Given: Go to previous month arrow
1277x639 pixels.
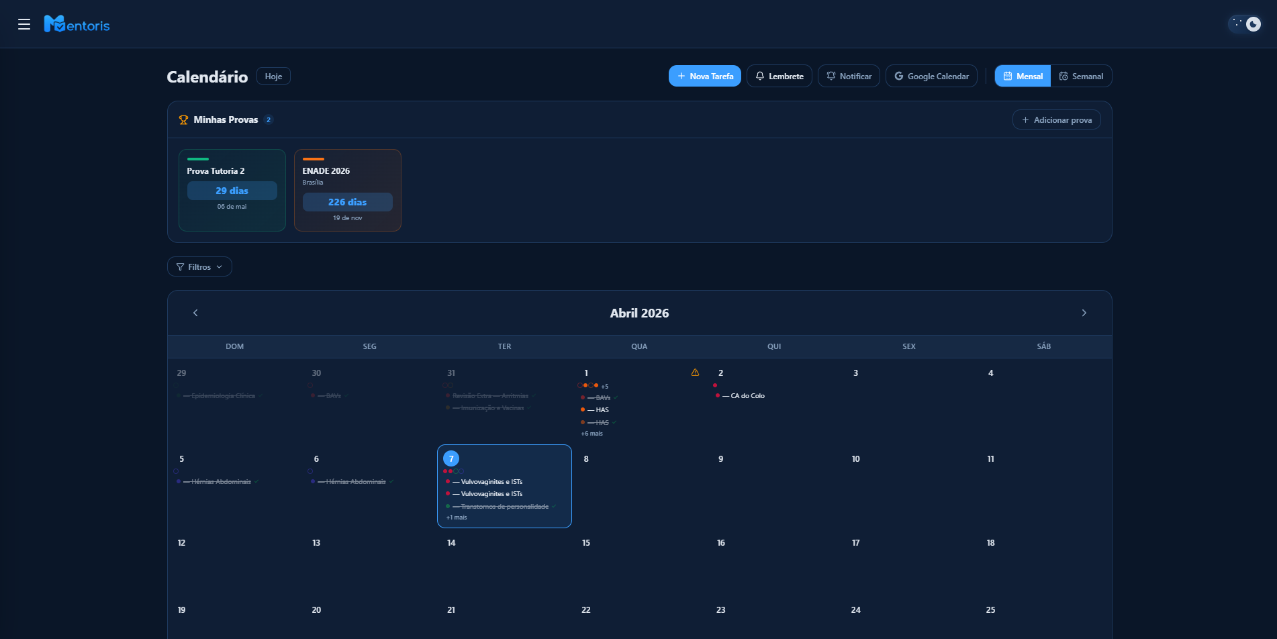Looking at the screenshot, I should coord(195,313).
